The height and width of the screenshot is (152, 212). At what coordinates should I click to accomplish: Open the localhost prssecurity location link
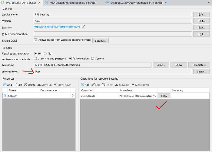(58, 27)
